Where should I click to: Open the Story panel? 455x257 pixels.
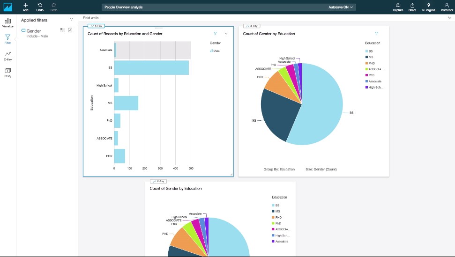8,73
